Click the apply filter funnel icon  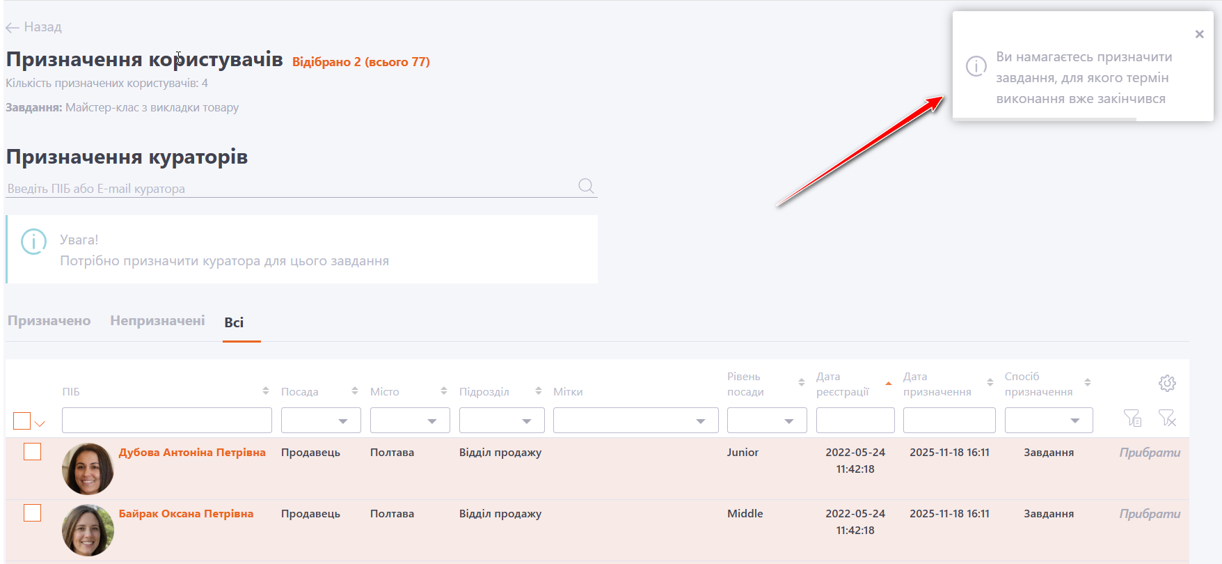[1132, 418]
